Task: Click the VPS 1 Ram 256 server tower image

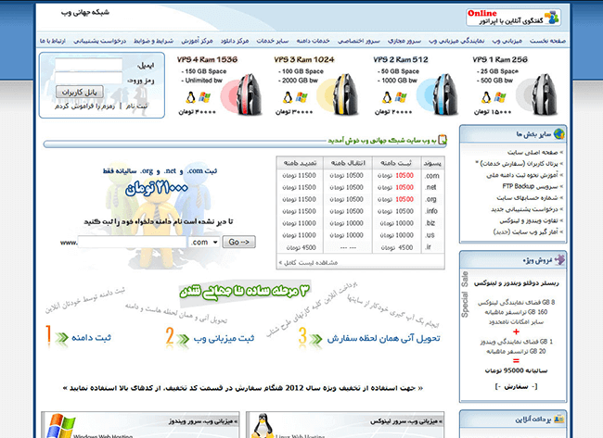Action: (545, 94)
